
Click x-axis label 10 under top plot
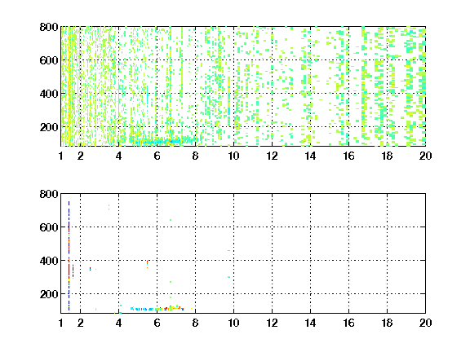[x=234, y=156]
